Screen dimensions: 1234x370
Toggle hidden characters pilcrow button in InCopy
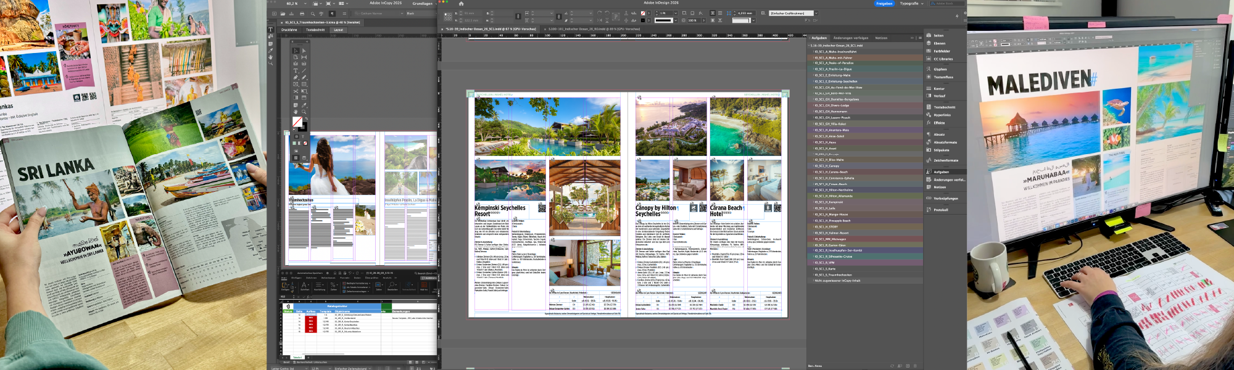point(332,14)
